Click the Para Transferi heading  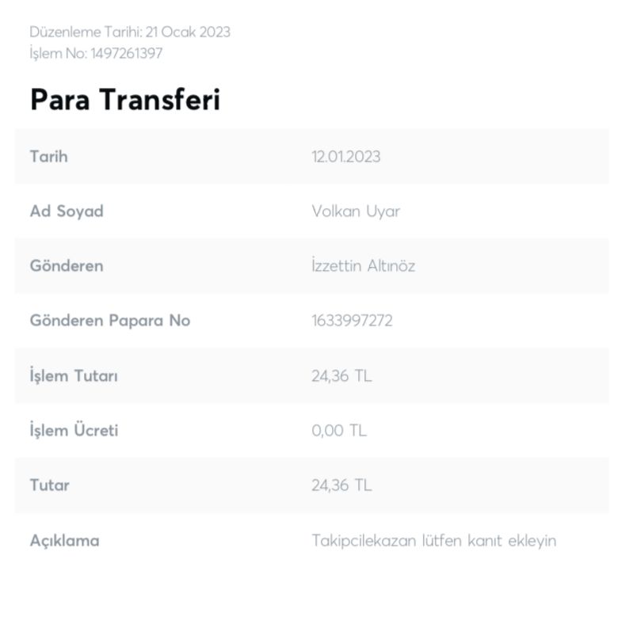coord(124,101)
